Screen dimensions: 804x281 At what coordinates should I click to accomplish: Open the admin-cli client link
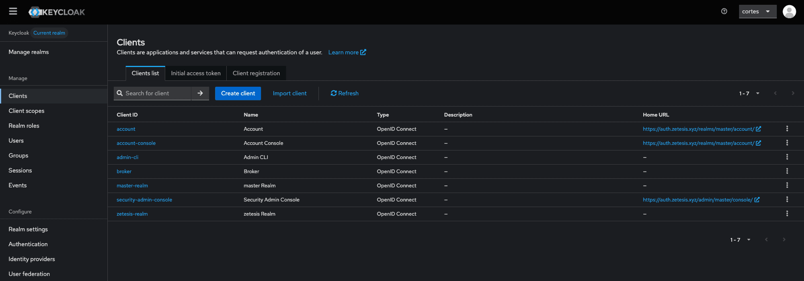[x=127, y=157]
